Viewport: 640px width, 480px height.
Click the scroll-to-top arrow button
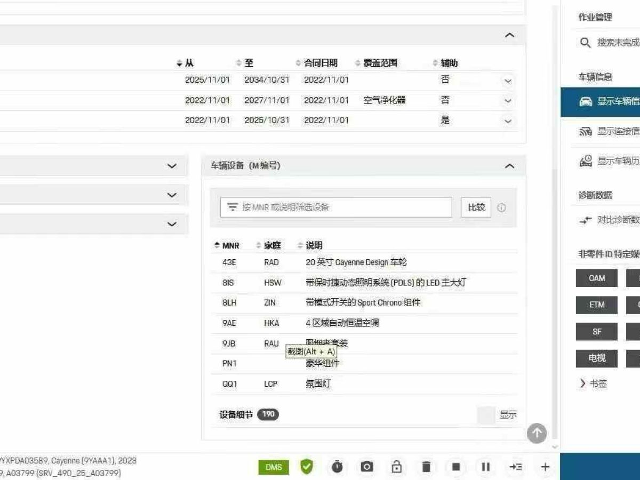[x=537, y=433]
